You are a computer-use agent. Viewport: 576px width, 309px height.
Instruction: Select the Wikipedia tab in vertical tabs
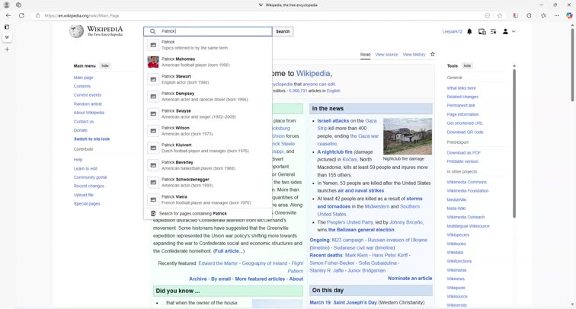click(x=7, y=37)
